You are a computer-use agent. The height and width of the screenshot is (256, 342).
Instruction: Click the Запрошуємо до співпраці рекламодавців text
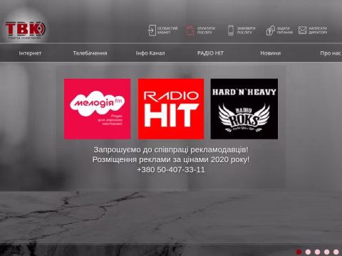171,150
